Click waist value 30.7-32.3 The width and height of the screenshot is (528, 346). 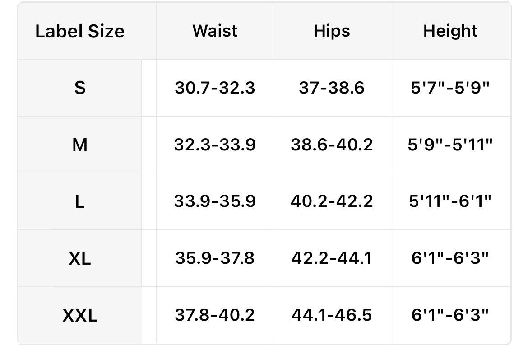click(215, 88)
